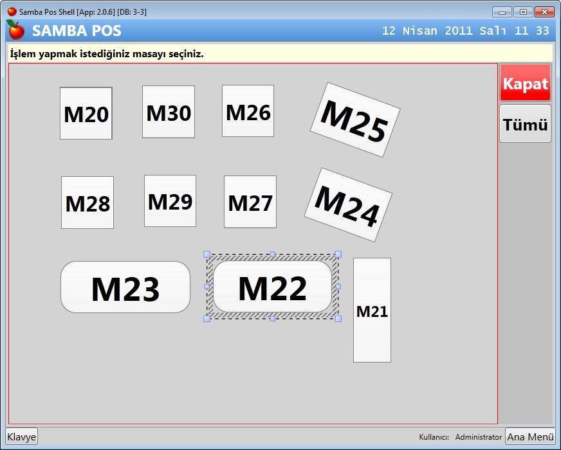Choose the tilted table M24

348,205
